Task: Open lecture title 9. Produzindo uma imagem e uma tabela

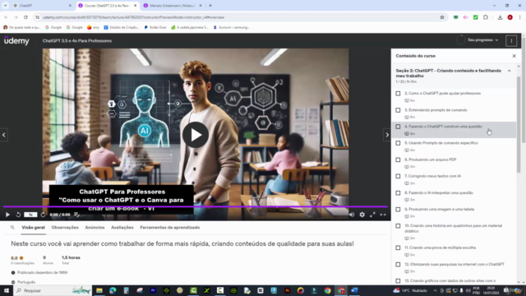Action: [439, 210]
